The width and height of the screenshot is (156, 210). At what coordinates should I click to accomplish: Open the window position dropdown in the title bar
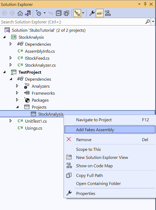139,4
